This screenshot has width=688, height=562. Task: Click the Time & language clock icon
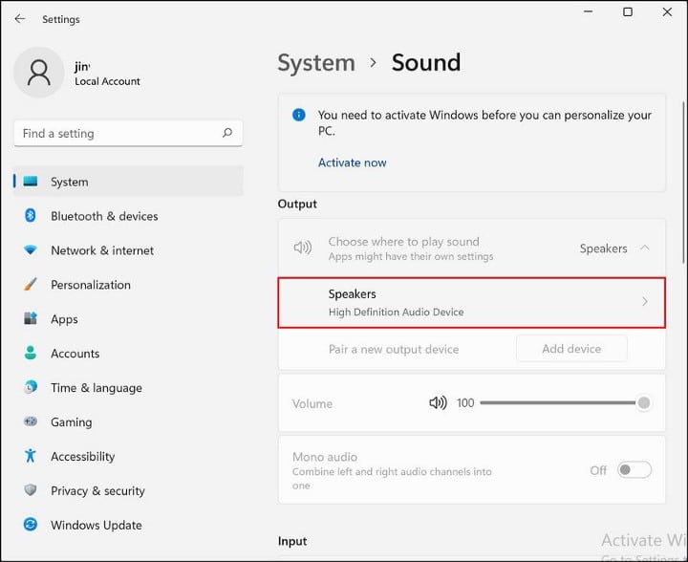(31, 387)
